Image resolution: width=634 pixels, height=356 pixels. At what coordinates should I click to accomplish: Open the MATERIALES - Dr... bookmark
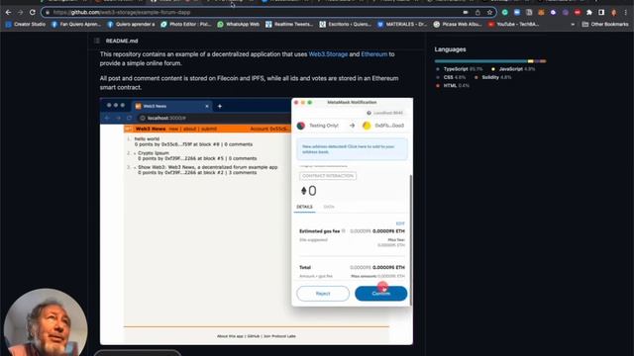click(x=402, y=24)
